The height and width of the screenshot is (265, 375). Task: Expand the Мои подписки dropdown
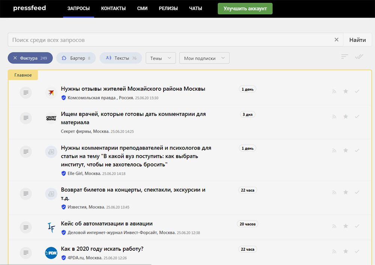tap(204, 58)
